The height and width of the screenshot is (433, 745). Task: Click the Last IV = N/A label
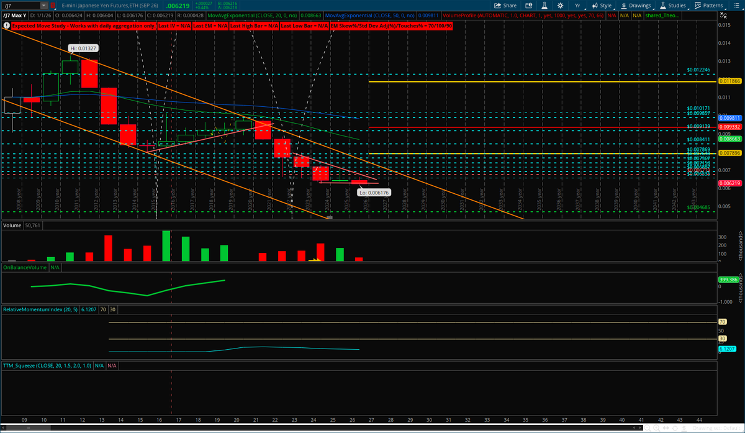coord(173,26)
